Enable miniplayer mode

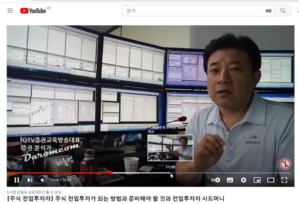(257, 180)
